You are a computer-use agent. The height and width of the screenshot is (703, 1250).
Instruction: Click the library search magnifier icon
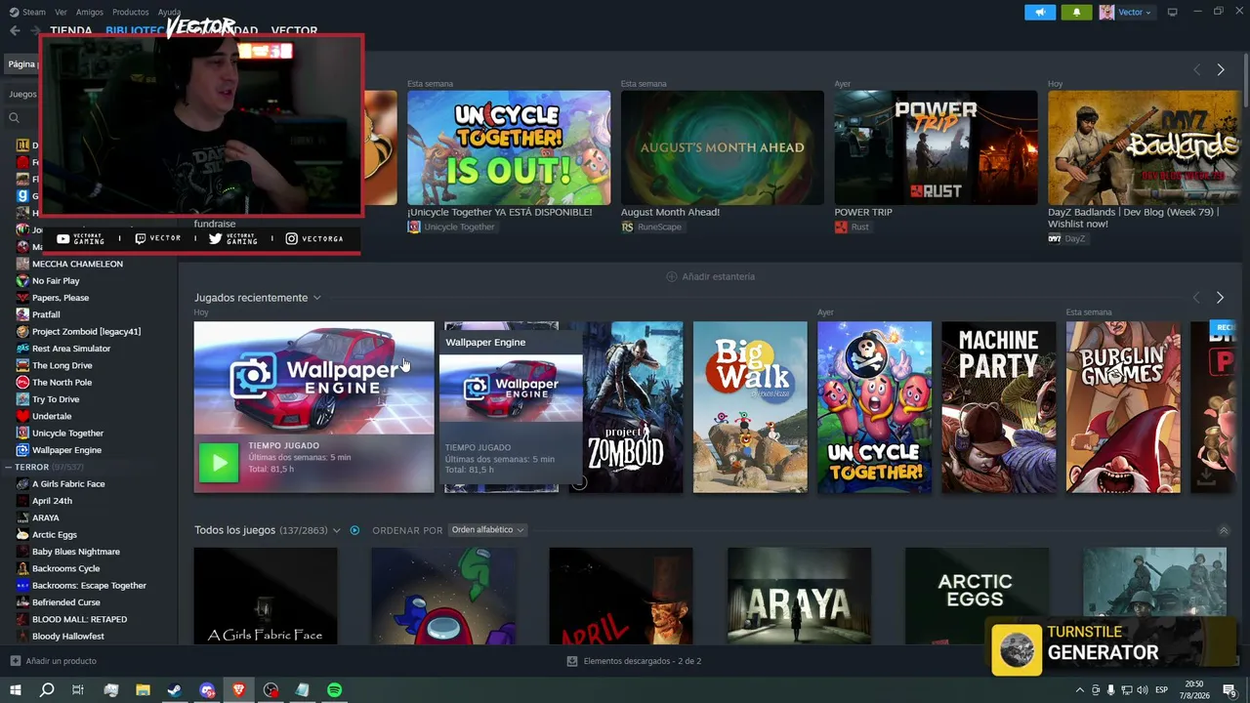pos(14,118)
